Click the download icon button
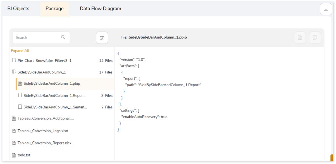Image resolution: width=336 pixels, height=164 pixels. 326,9
